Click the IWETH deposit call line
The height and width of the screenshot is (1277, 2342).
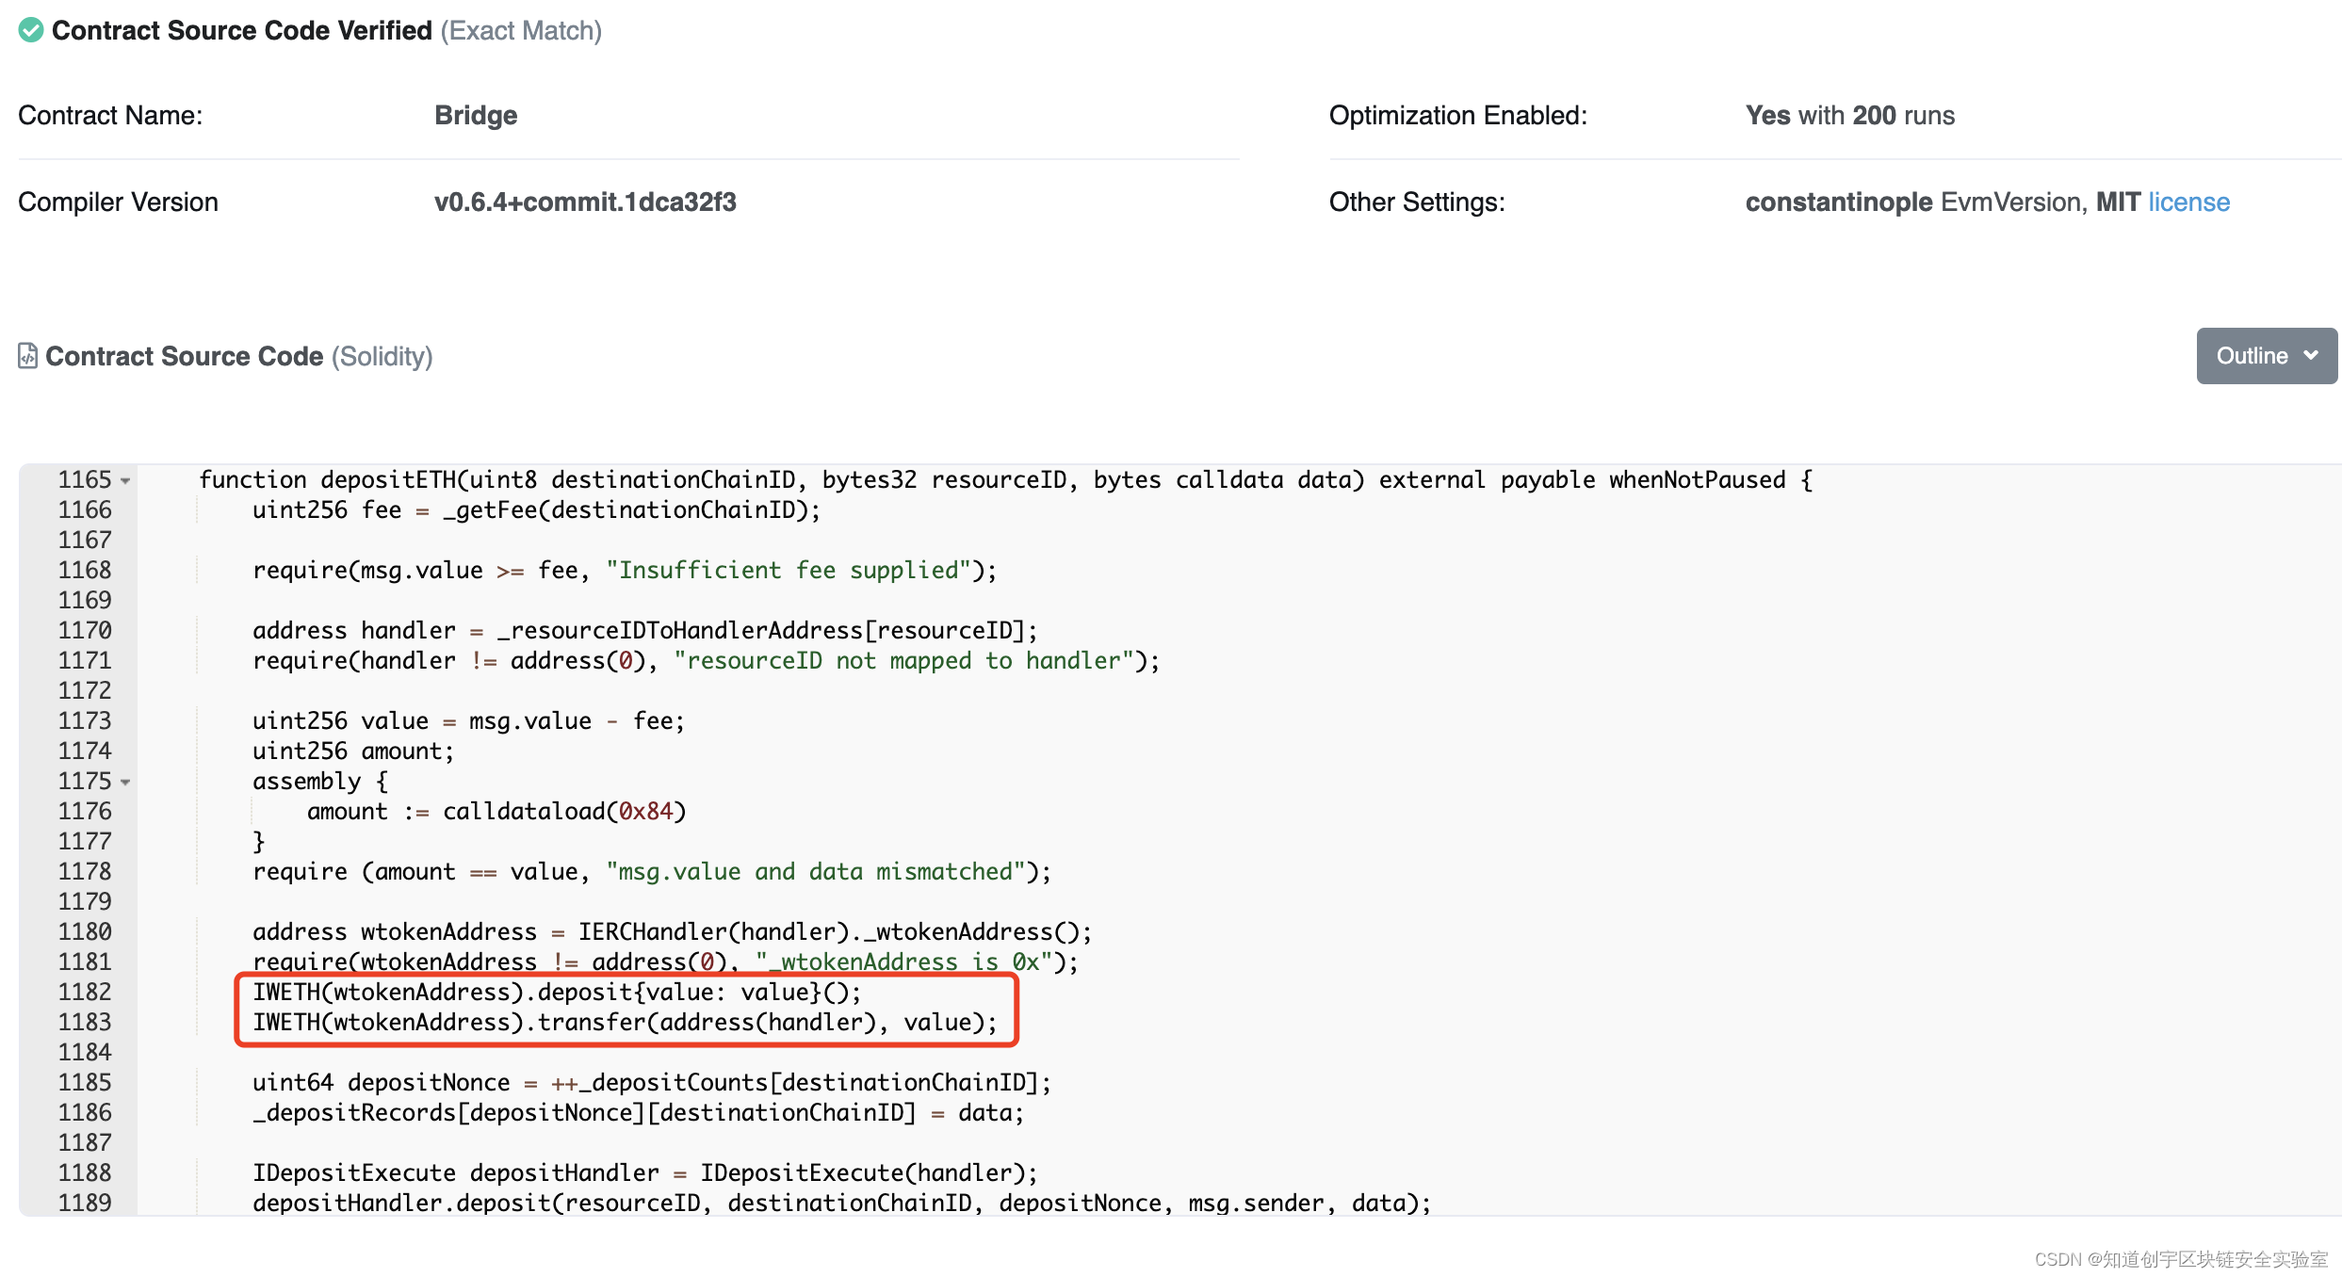point(556,992)
